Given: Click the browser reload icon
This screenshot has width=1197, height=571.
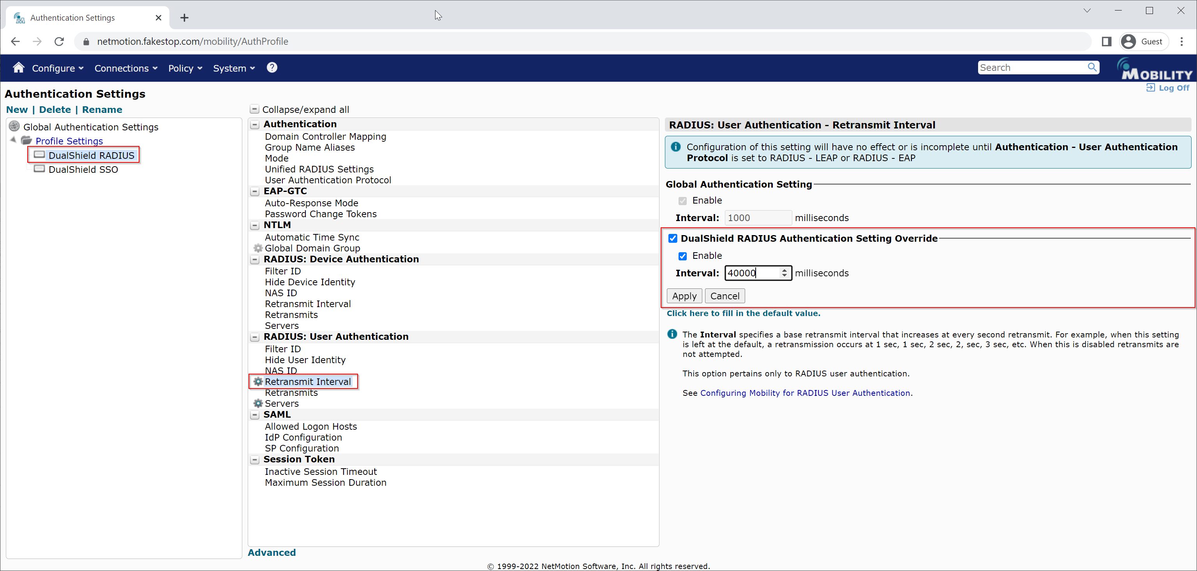Looking at the screenshot, I should point(59,41).
